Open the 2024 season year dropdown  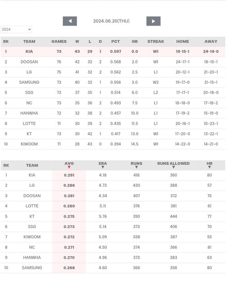[16, 29]
